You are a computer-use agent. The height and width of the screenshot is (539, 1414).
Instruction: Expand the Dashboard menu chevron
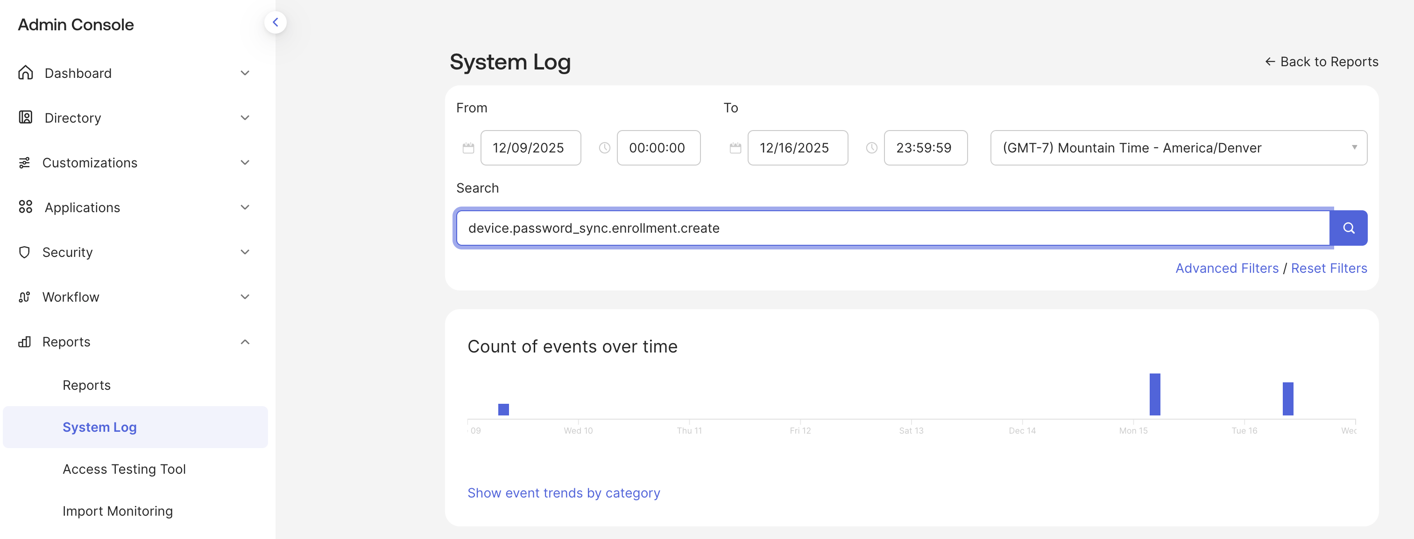(x=245, y=73)
